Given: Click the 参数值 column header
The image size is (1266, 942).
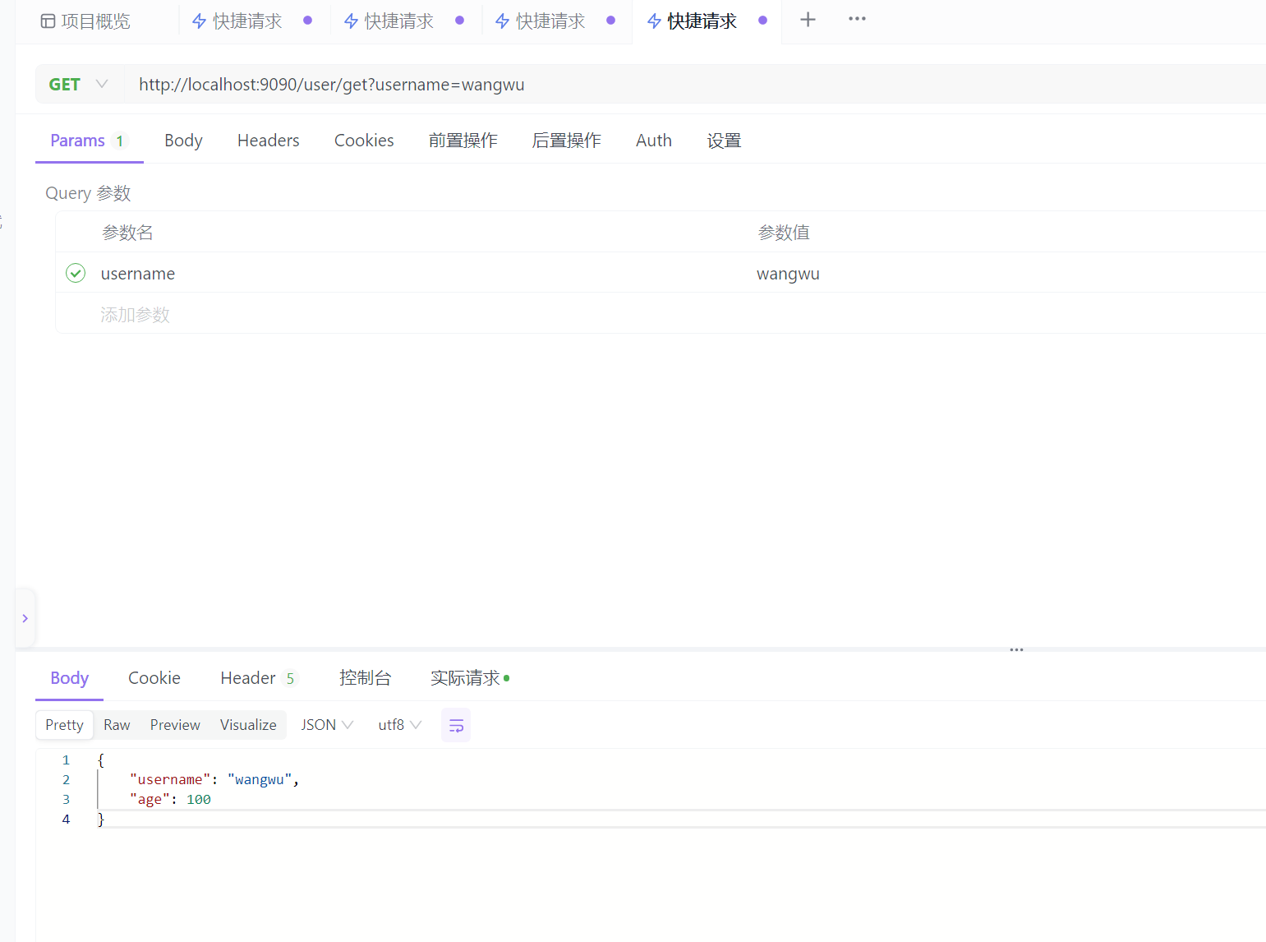Looking at the screenshot, I should tap(784, 233).
